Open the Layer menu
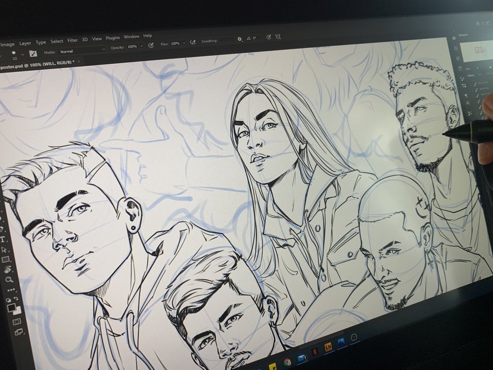The width and height of the screenshot is (493, 370). click(x=25, y=44)
